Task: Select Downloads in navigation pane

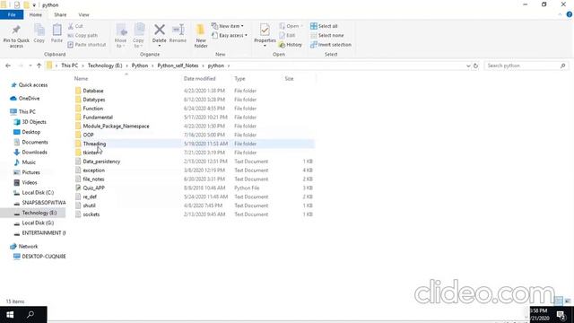Action: tap(34, 152)
